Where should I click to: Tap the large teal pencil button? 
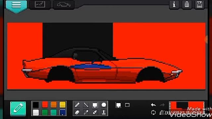pos(18,109)
